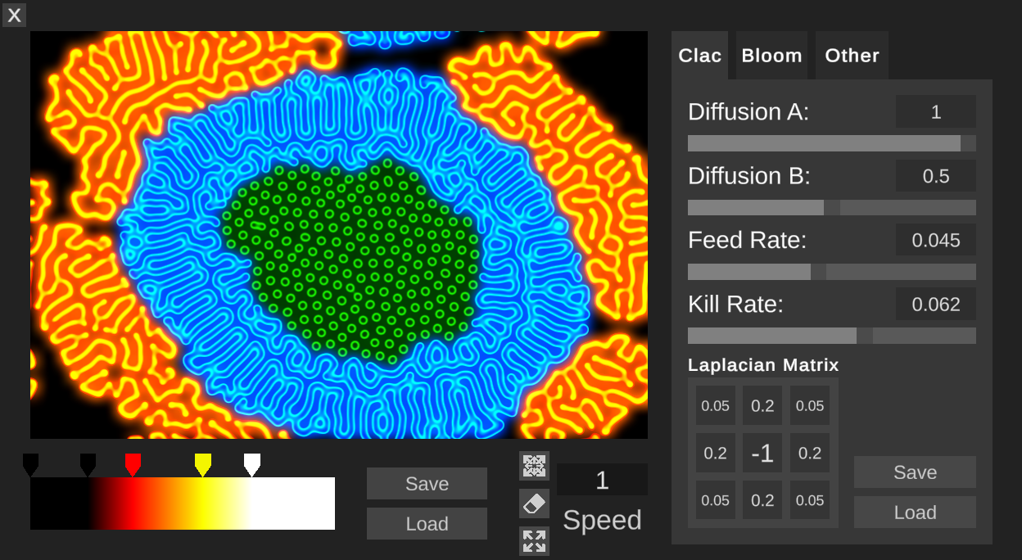Click the fullscreen expand icon
The image size is (1022, 560).
(533, 540)
